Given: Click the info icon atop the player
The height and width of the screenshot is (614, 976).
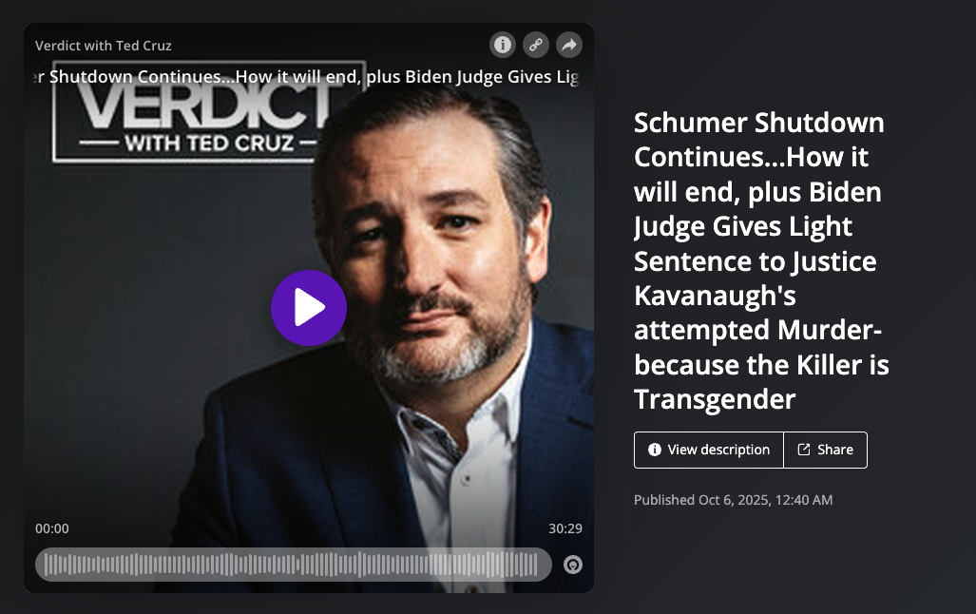Looking at the screenshot, I should [503, 45].
